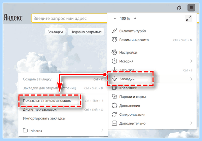Image resolution: width=202 pixels, height=141 pixels.
Task: Click the star icon beside Закладки
Action: [x=114, y=79]
